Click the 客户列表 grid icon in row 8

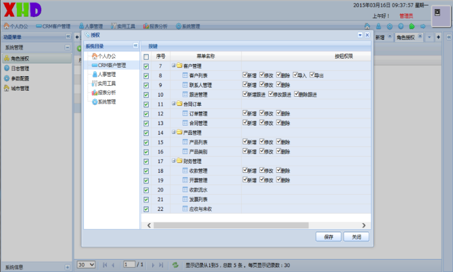185,76
